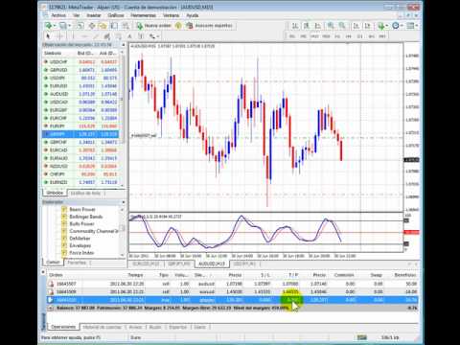This screenshot has width=460, height=345.
Task: Switch to the Gráfico de ticks tab
Action: (x=85, y=193)
